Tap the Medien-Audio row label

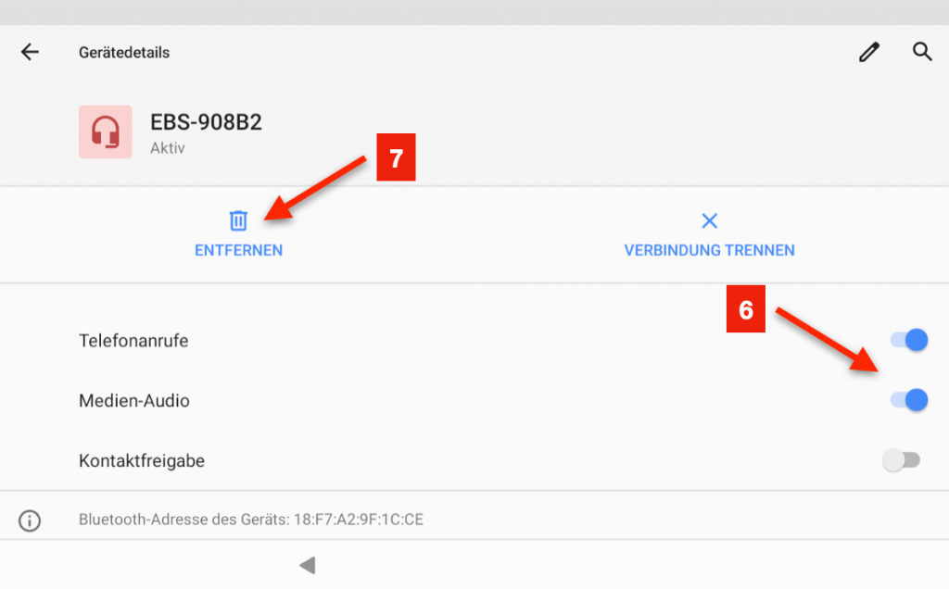134,401
